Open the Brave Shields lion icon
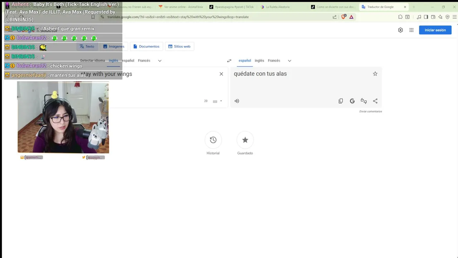The height and width of the screenshot is (258, 458). pyautogui.click(x=344, y=17)
